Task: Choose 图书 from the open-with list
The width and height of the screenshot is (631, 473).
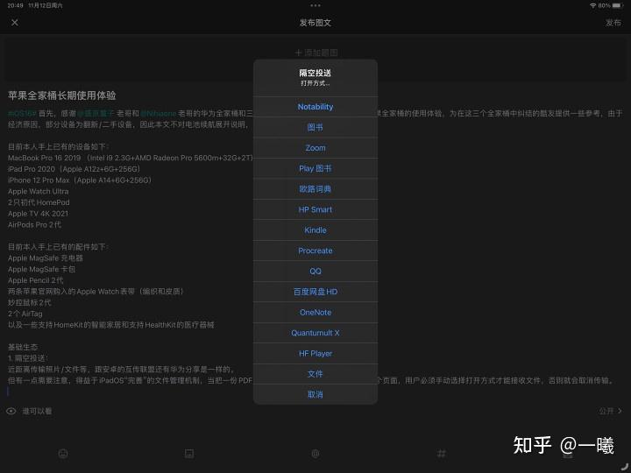Action: click(x=315, y=128)
